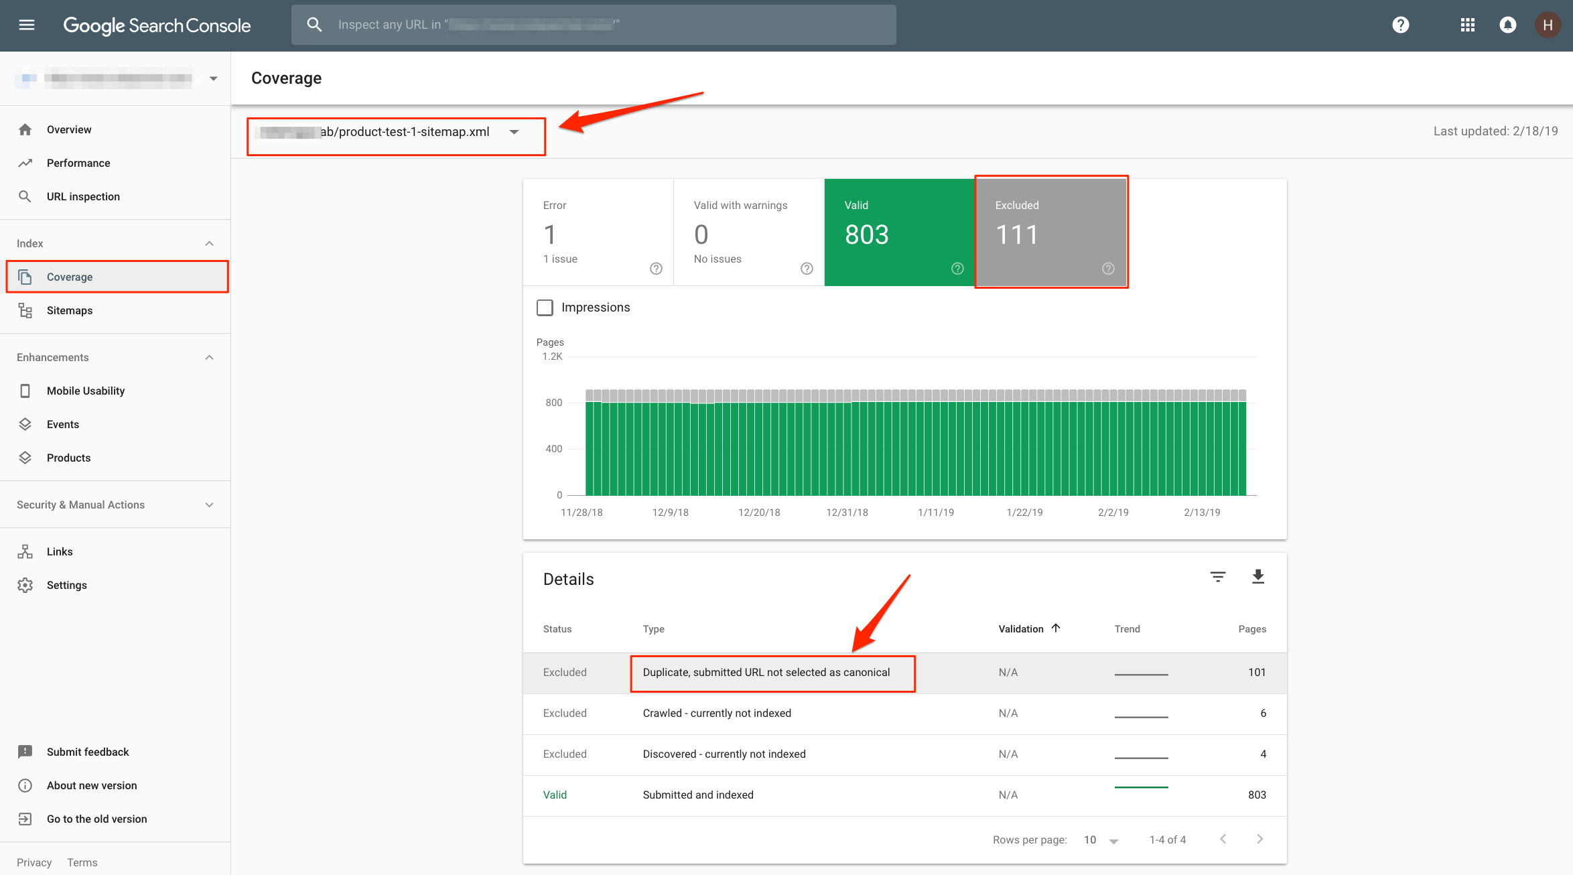Go to the Performance report
Viewport: 1573px width, 875px height.
[x=78, y=163]
